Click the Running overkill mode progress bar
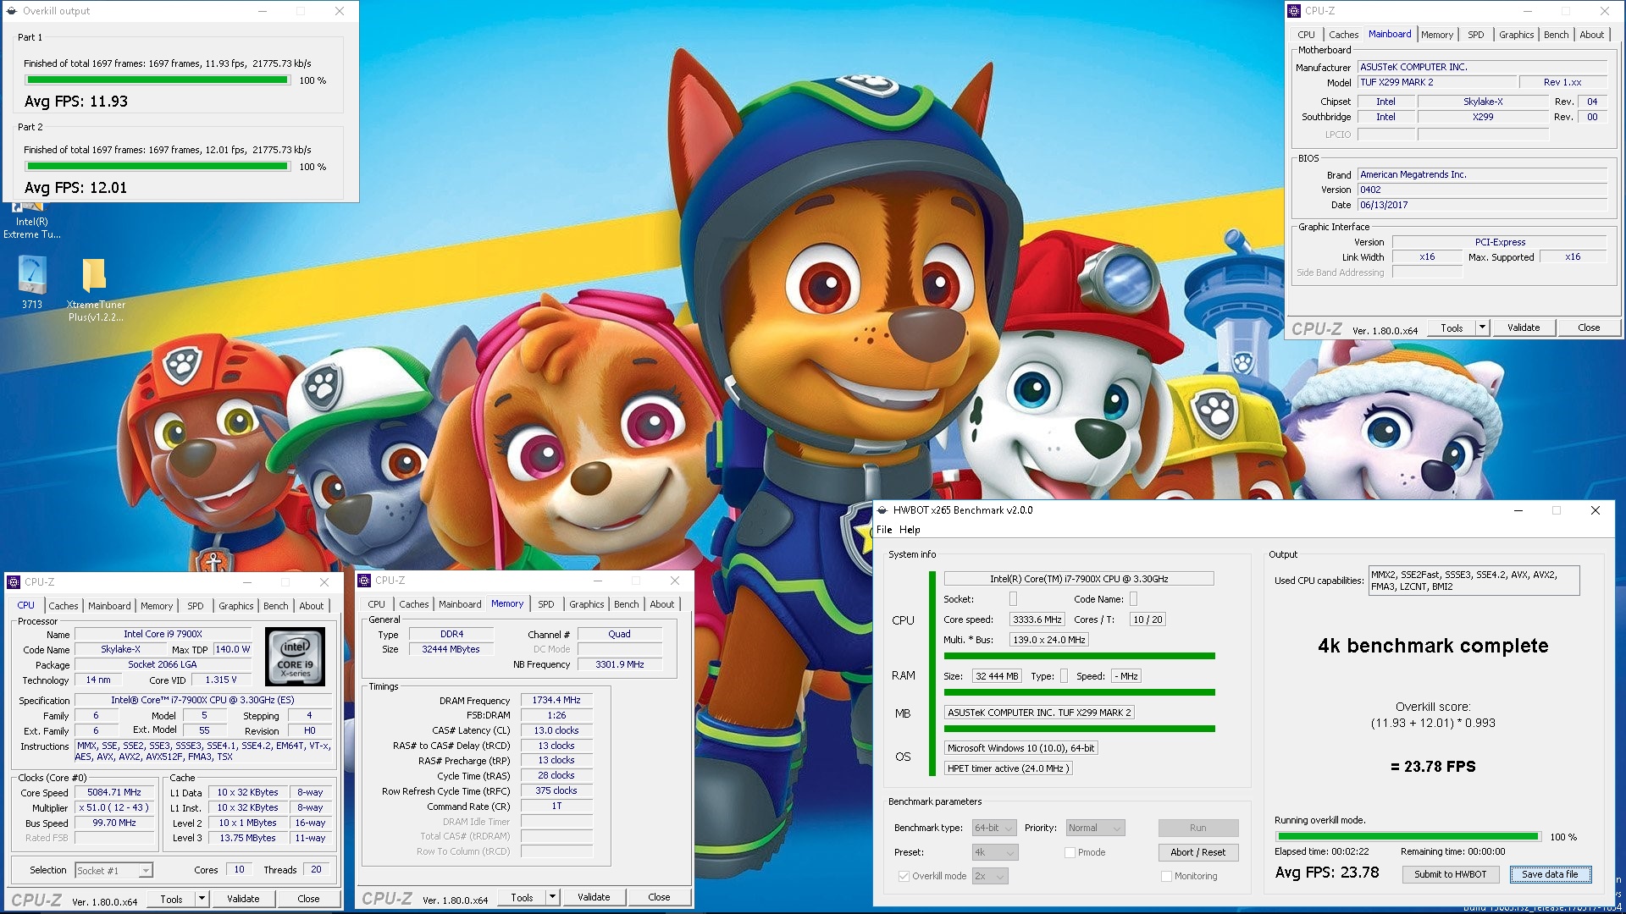This screenshot has height=914, width=1626. [x=1408, y=836]
